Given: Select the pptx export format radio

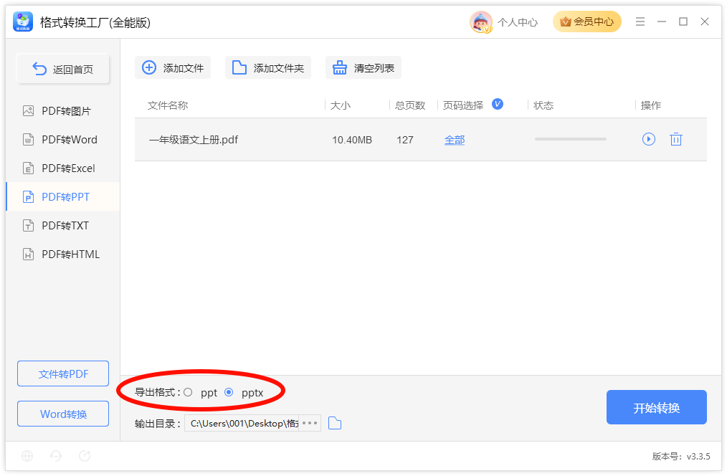Looking at the screenshot, I should point(229,392).
